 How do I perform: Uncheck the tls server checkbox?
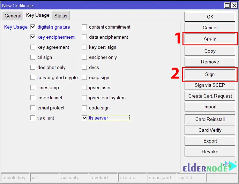(84, 118)
